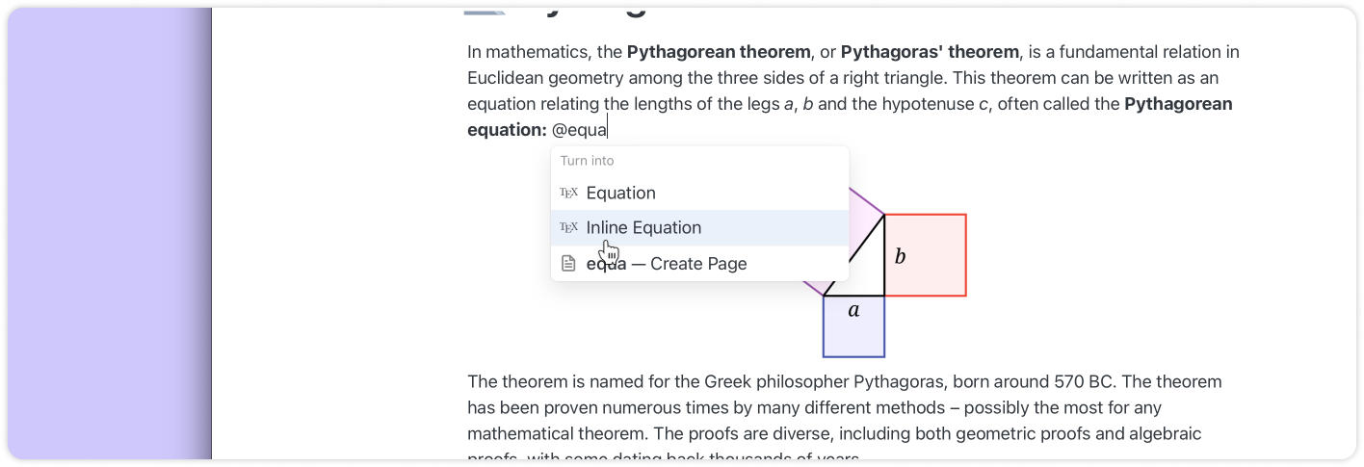
Task: Click the letter b label in the diagram
Action: [900, 256]
